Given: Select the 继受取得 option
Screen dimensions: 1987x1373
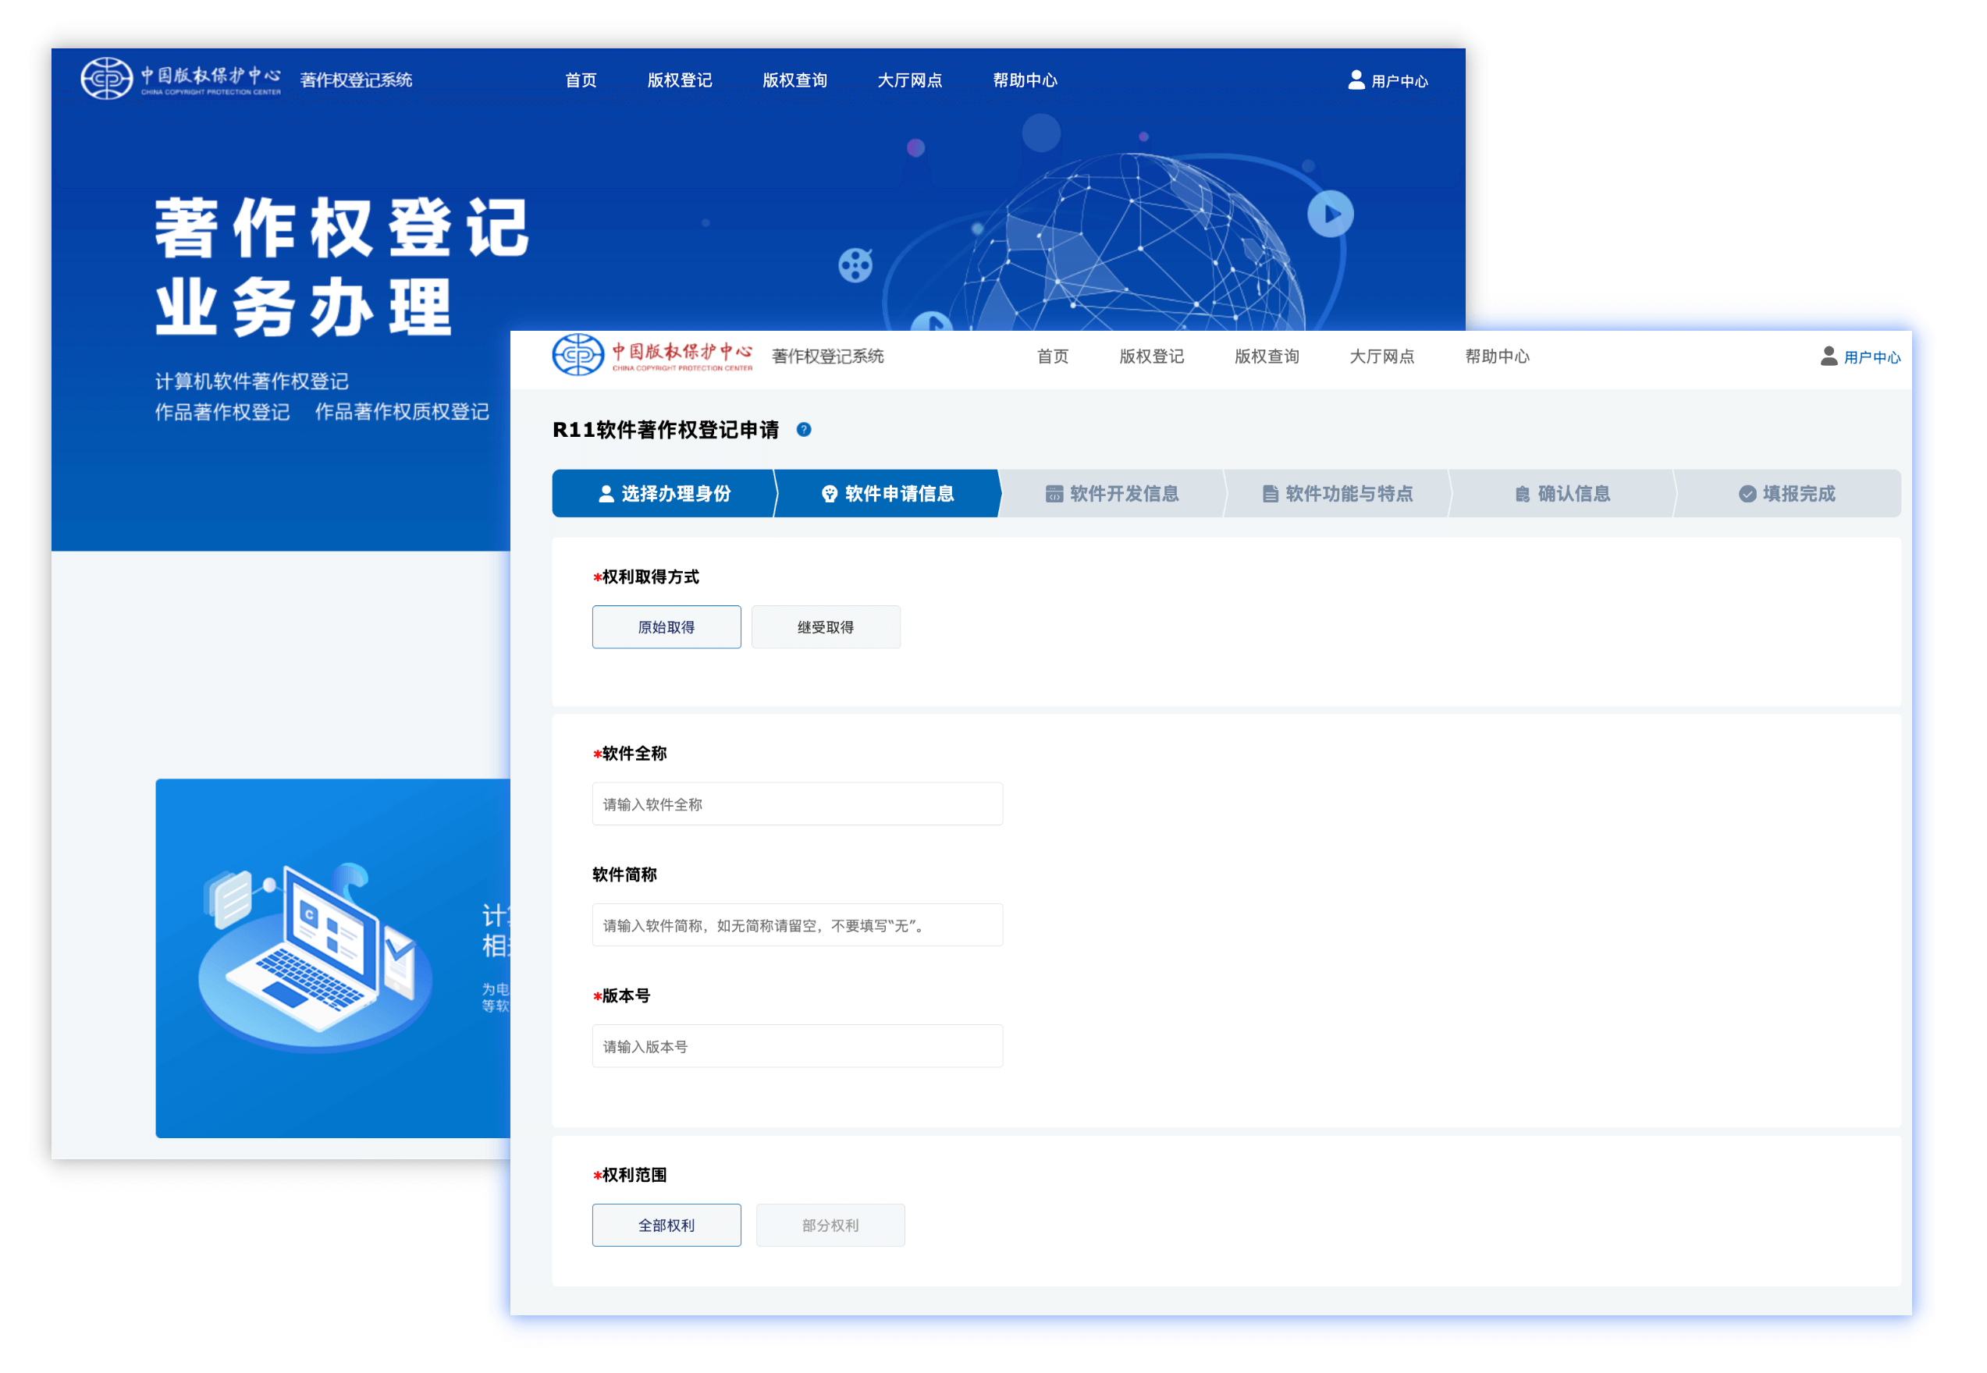Looking at the screenshot, I should (825, 627).
